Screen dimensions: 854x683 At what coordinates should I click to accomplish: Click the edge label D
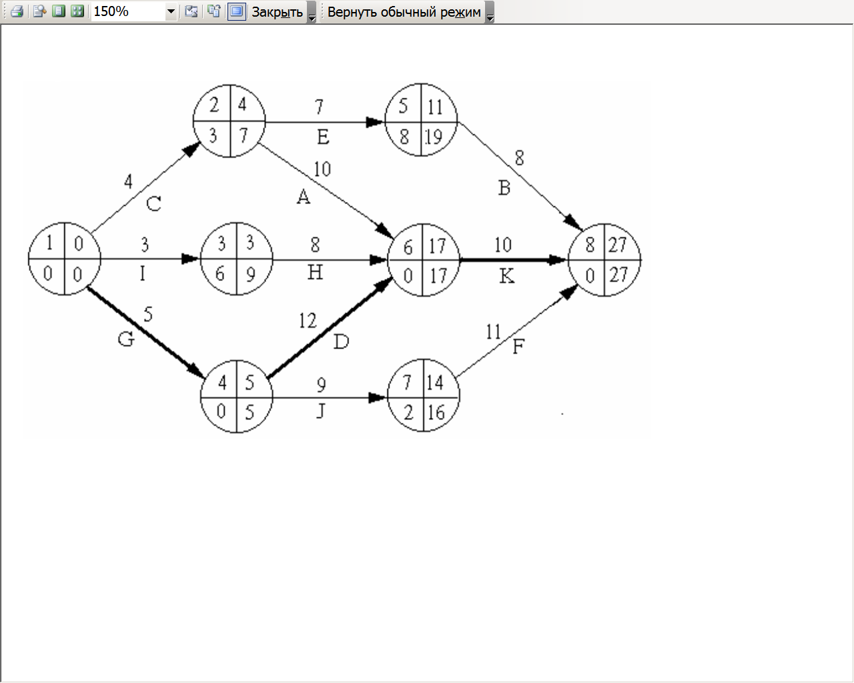click(x=341, y=342)
